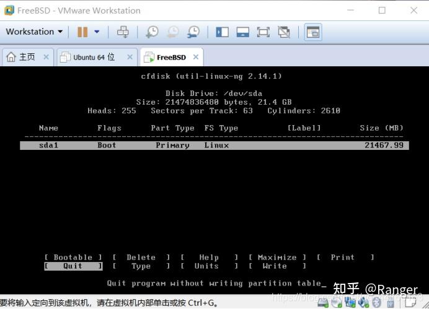
Task: Close the VMware Workstation window
Action: (x=414, y=11)
